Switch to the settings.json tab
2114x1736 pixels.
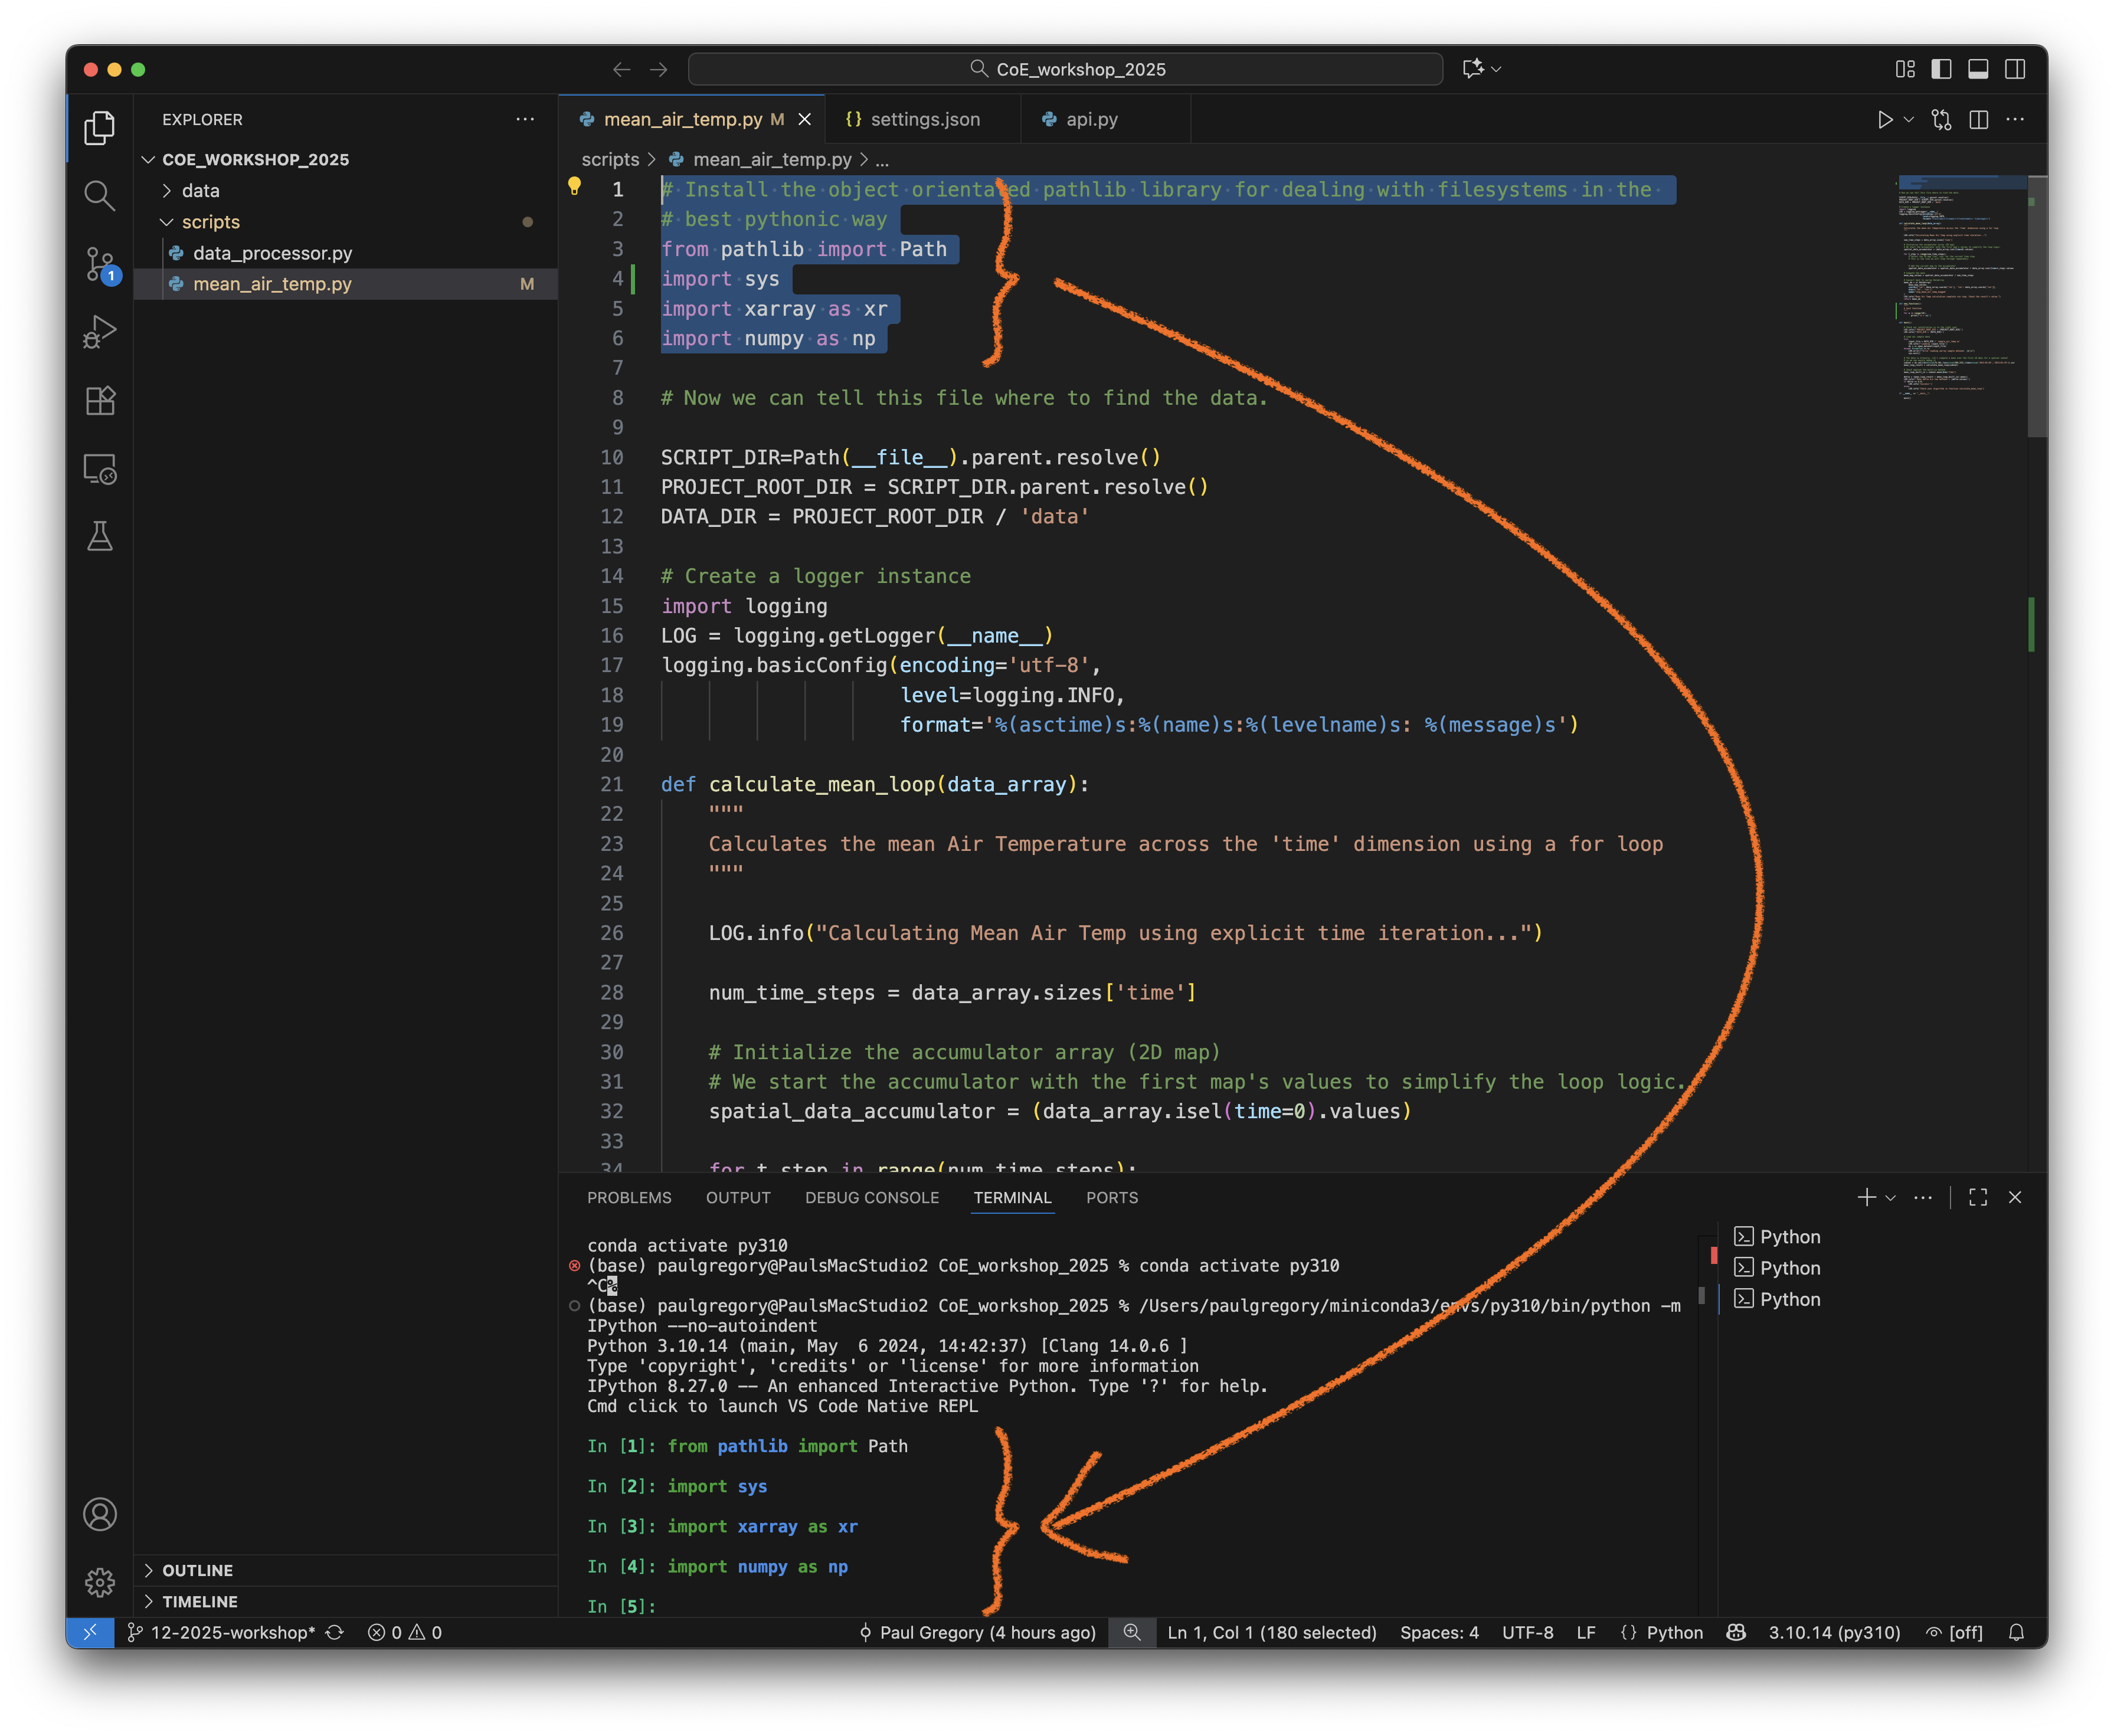tap(925, 119)
